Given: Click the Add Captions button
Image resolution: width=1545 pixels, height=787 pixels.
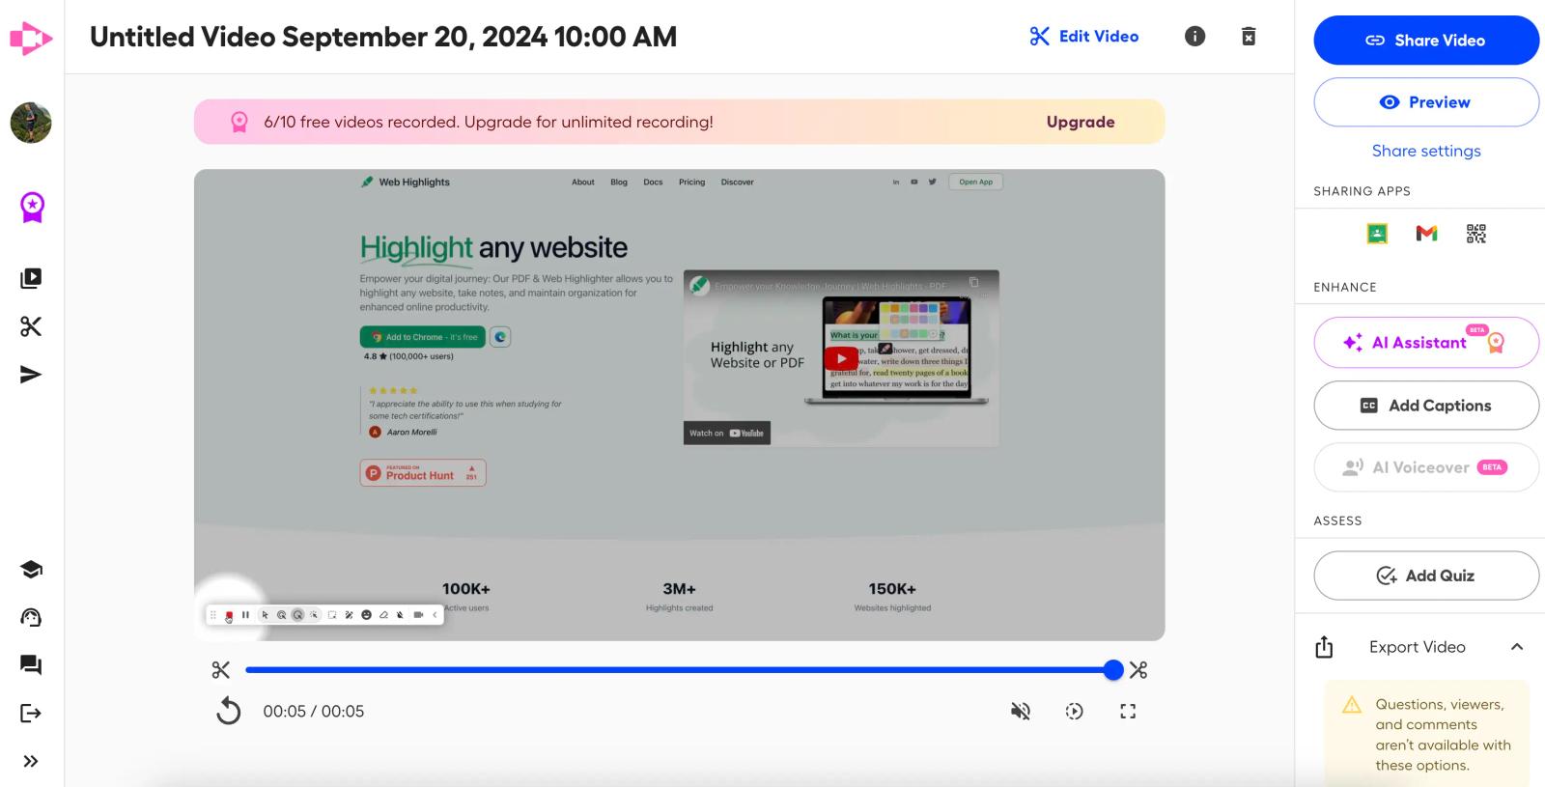Looking at the screenshot, I should coord(1426,406).
